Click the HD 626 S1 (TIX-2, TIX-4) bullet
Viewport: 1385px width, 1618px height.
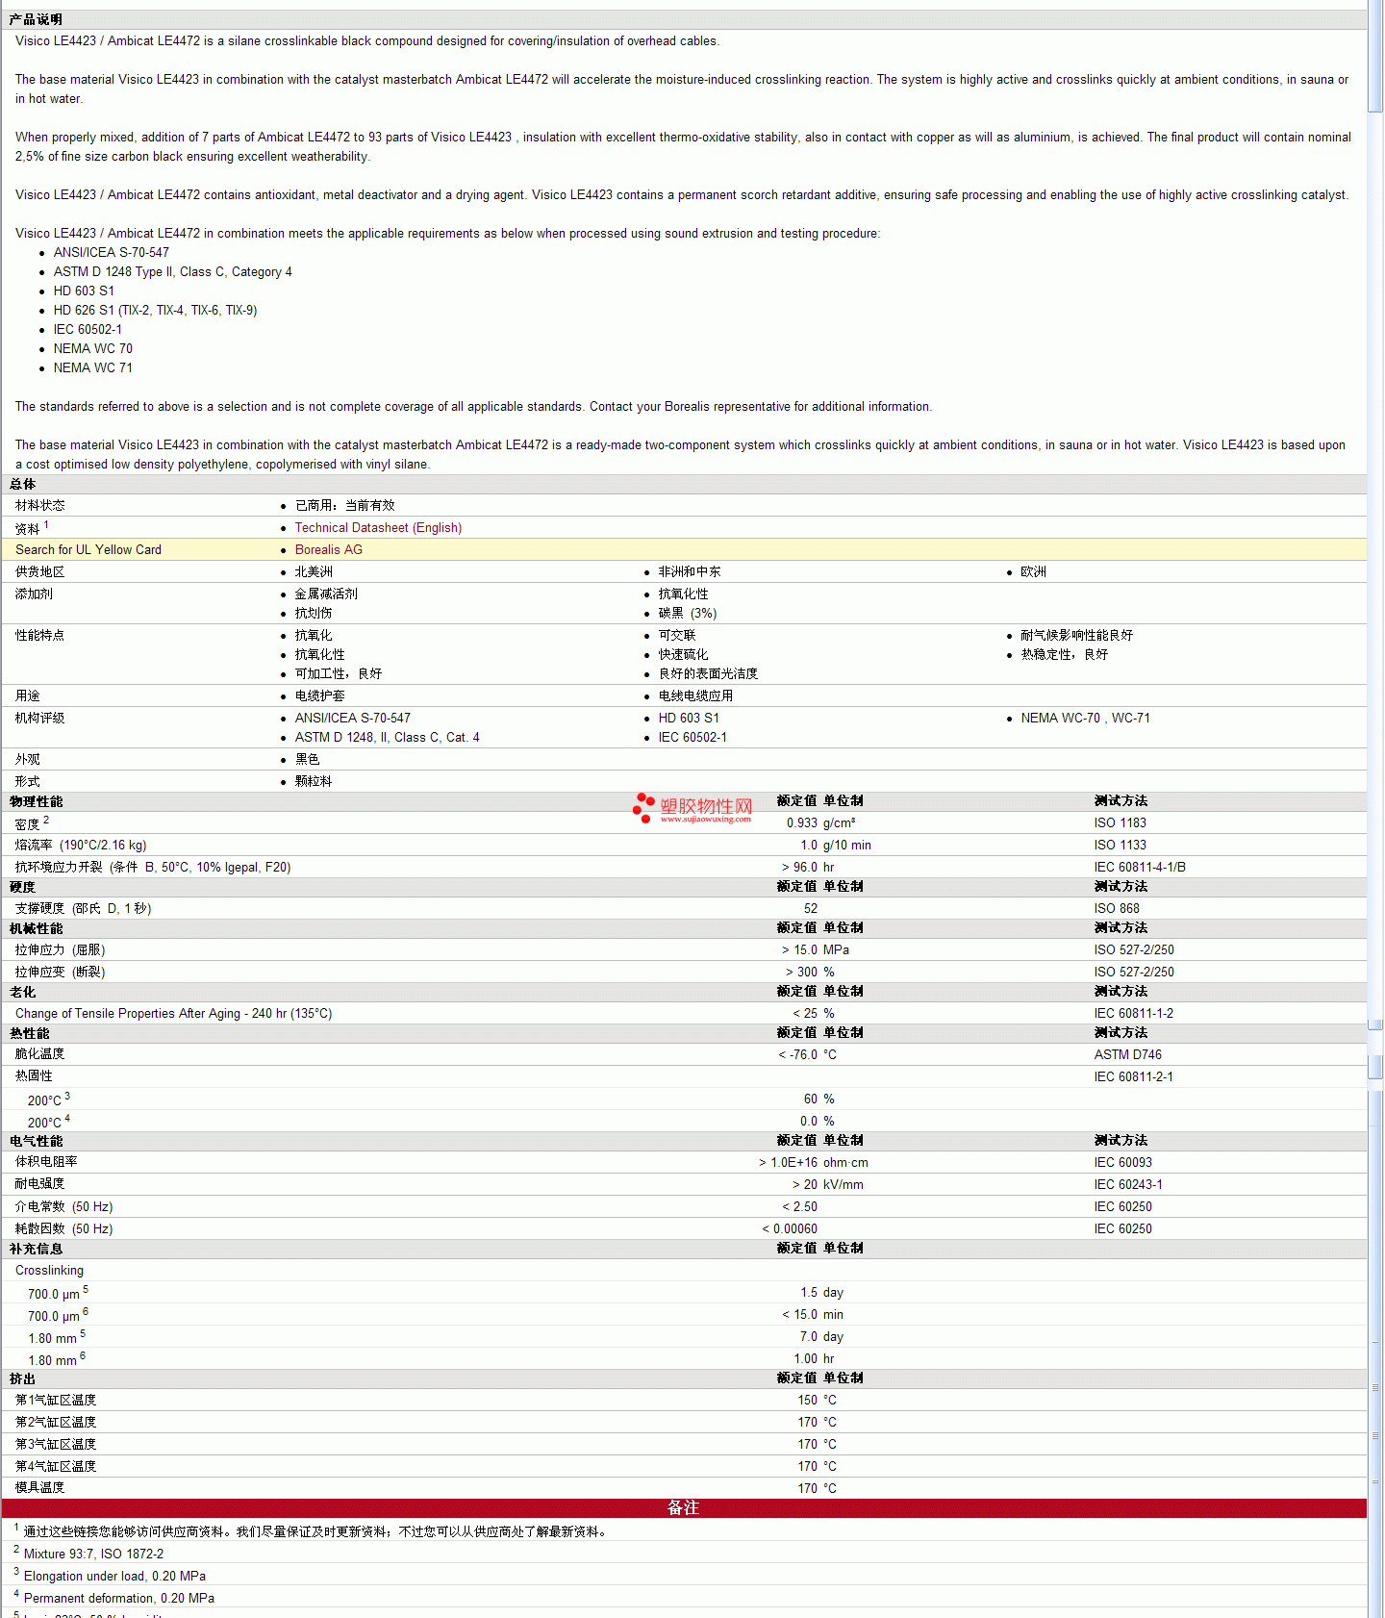[x=155, y=310]
